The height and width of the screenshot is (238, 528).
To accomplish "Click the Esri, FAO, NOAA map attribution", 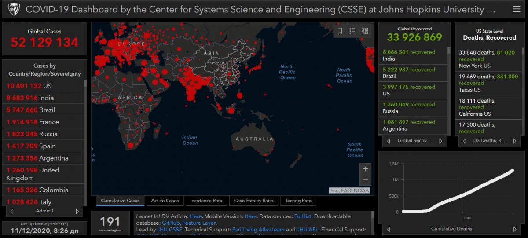I will pos(350,190).
